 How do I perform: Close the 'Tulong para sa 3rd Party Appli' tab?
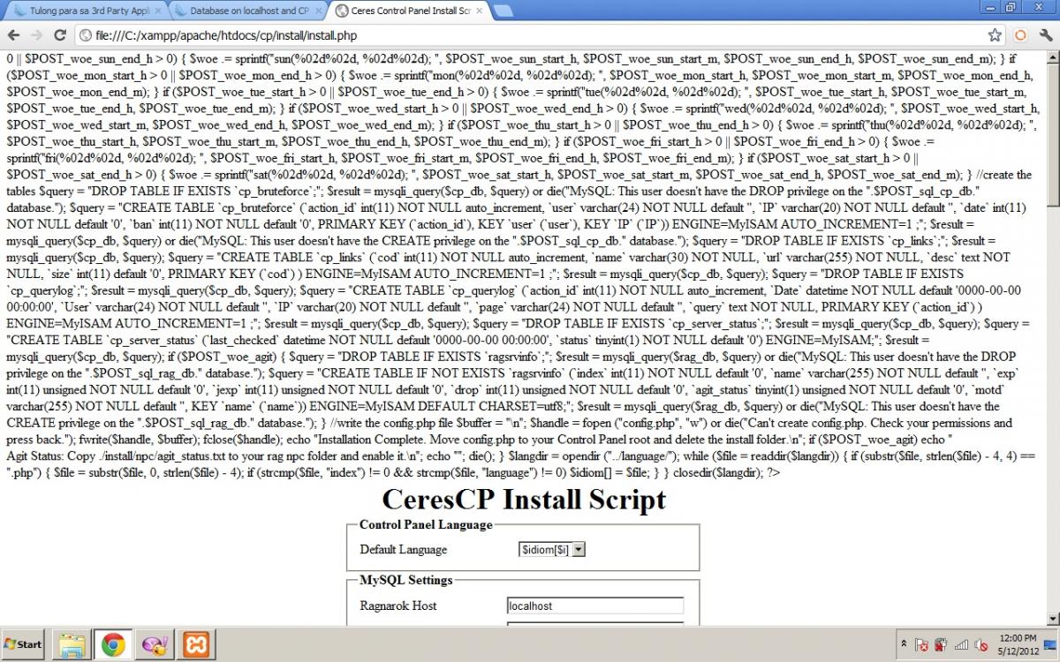click(x=157, y=11)
